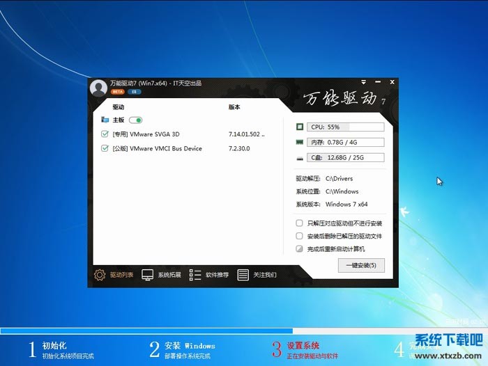Click the gear icon for 驱动列表

100,275
